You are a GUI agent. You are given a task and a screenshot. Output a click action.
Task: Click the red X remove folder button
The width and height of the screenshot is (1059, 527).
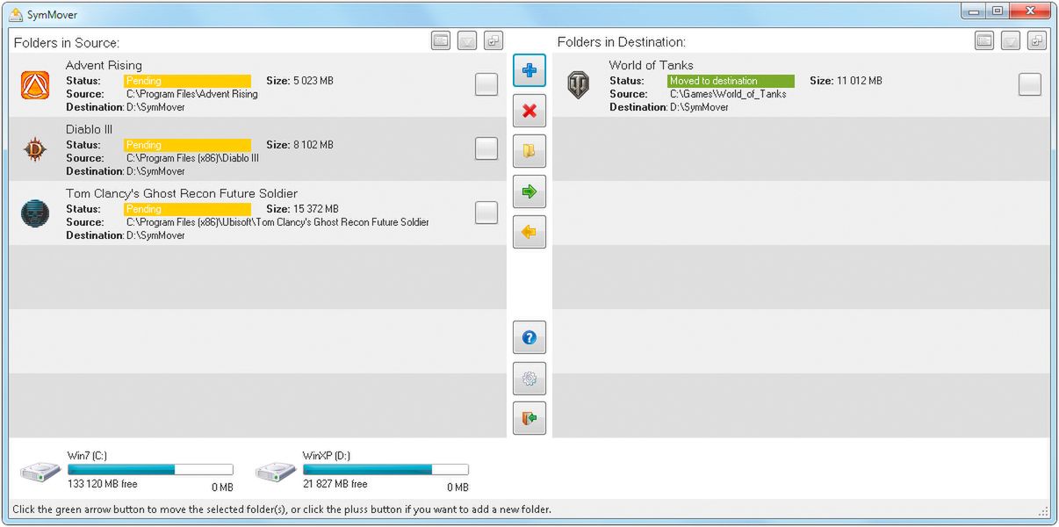tap(529, 111)
